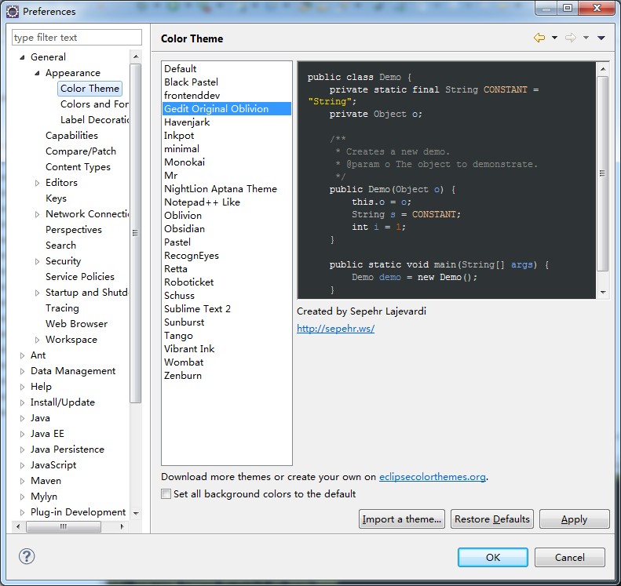Open Colors and Fonts preferences
Image resolution: width=621 pixels, height=586 pixels.
94,104
